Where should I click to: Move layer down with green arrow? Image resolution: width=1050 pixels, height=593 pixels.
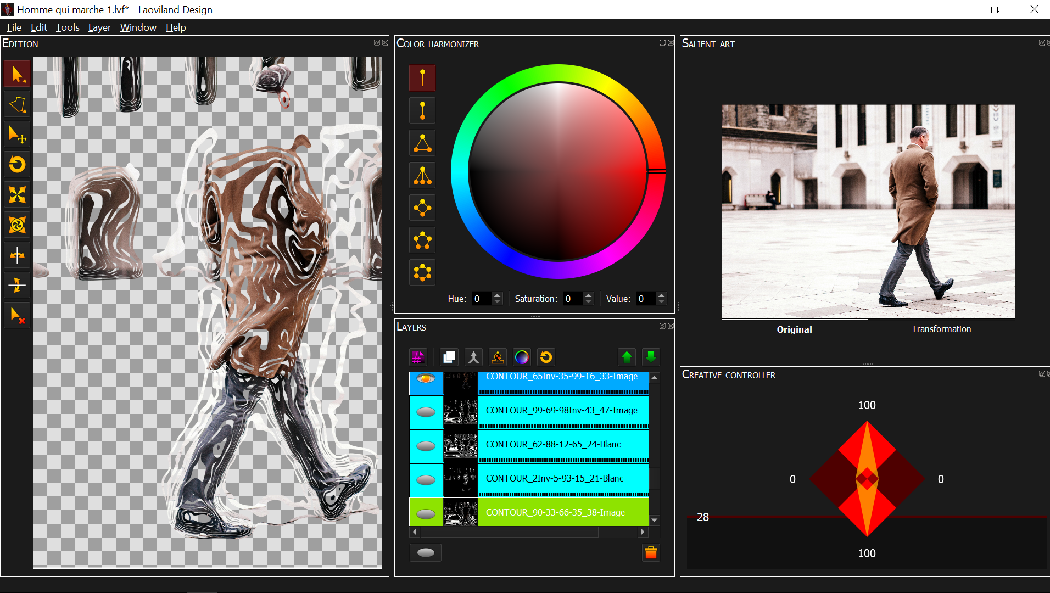point(651,357)
